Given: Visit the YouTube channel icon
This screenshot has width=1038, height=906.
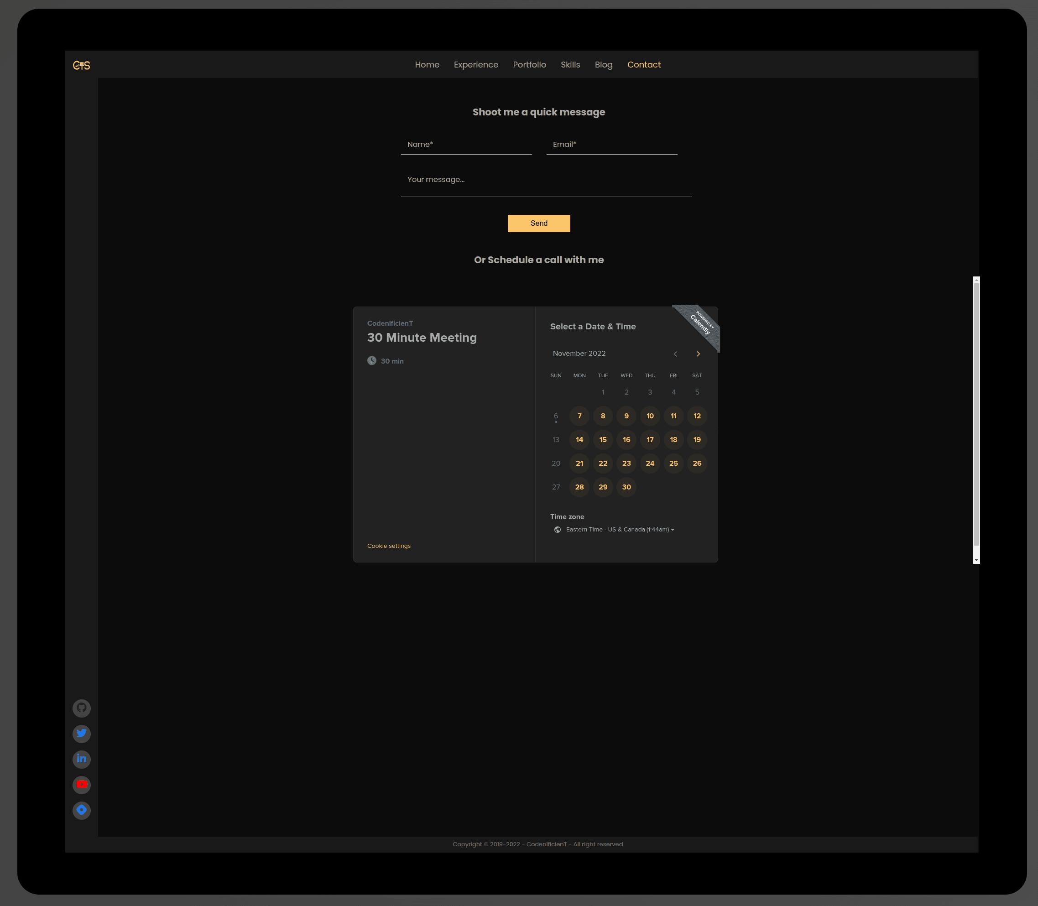Looking at the screenshot, I should [81, 785].
